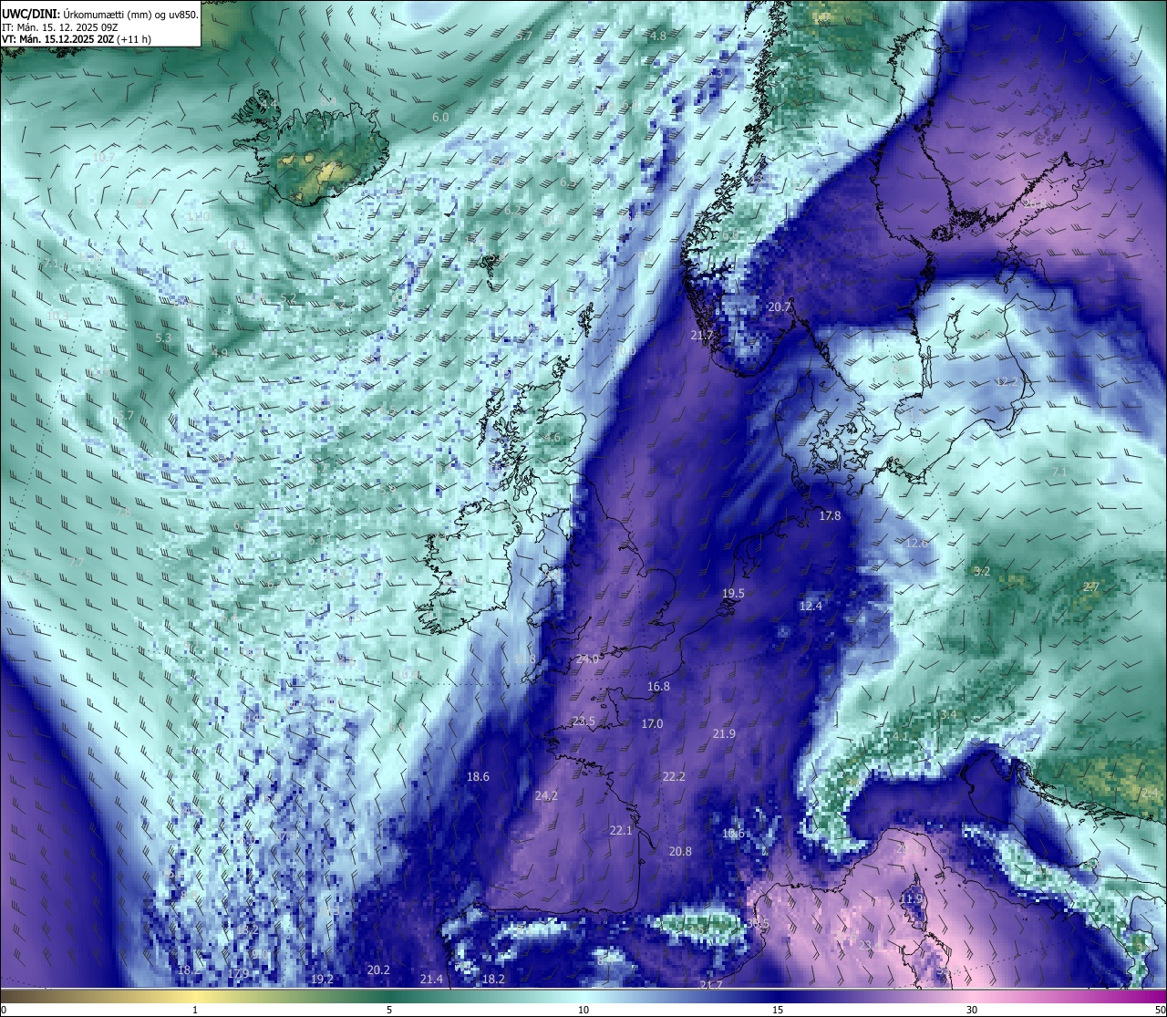Click the 16.8 value label
The width and height of the screenshot is (1167, 1017).
(x=658, y=687)
